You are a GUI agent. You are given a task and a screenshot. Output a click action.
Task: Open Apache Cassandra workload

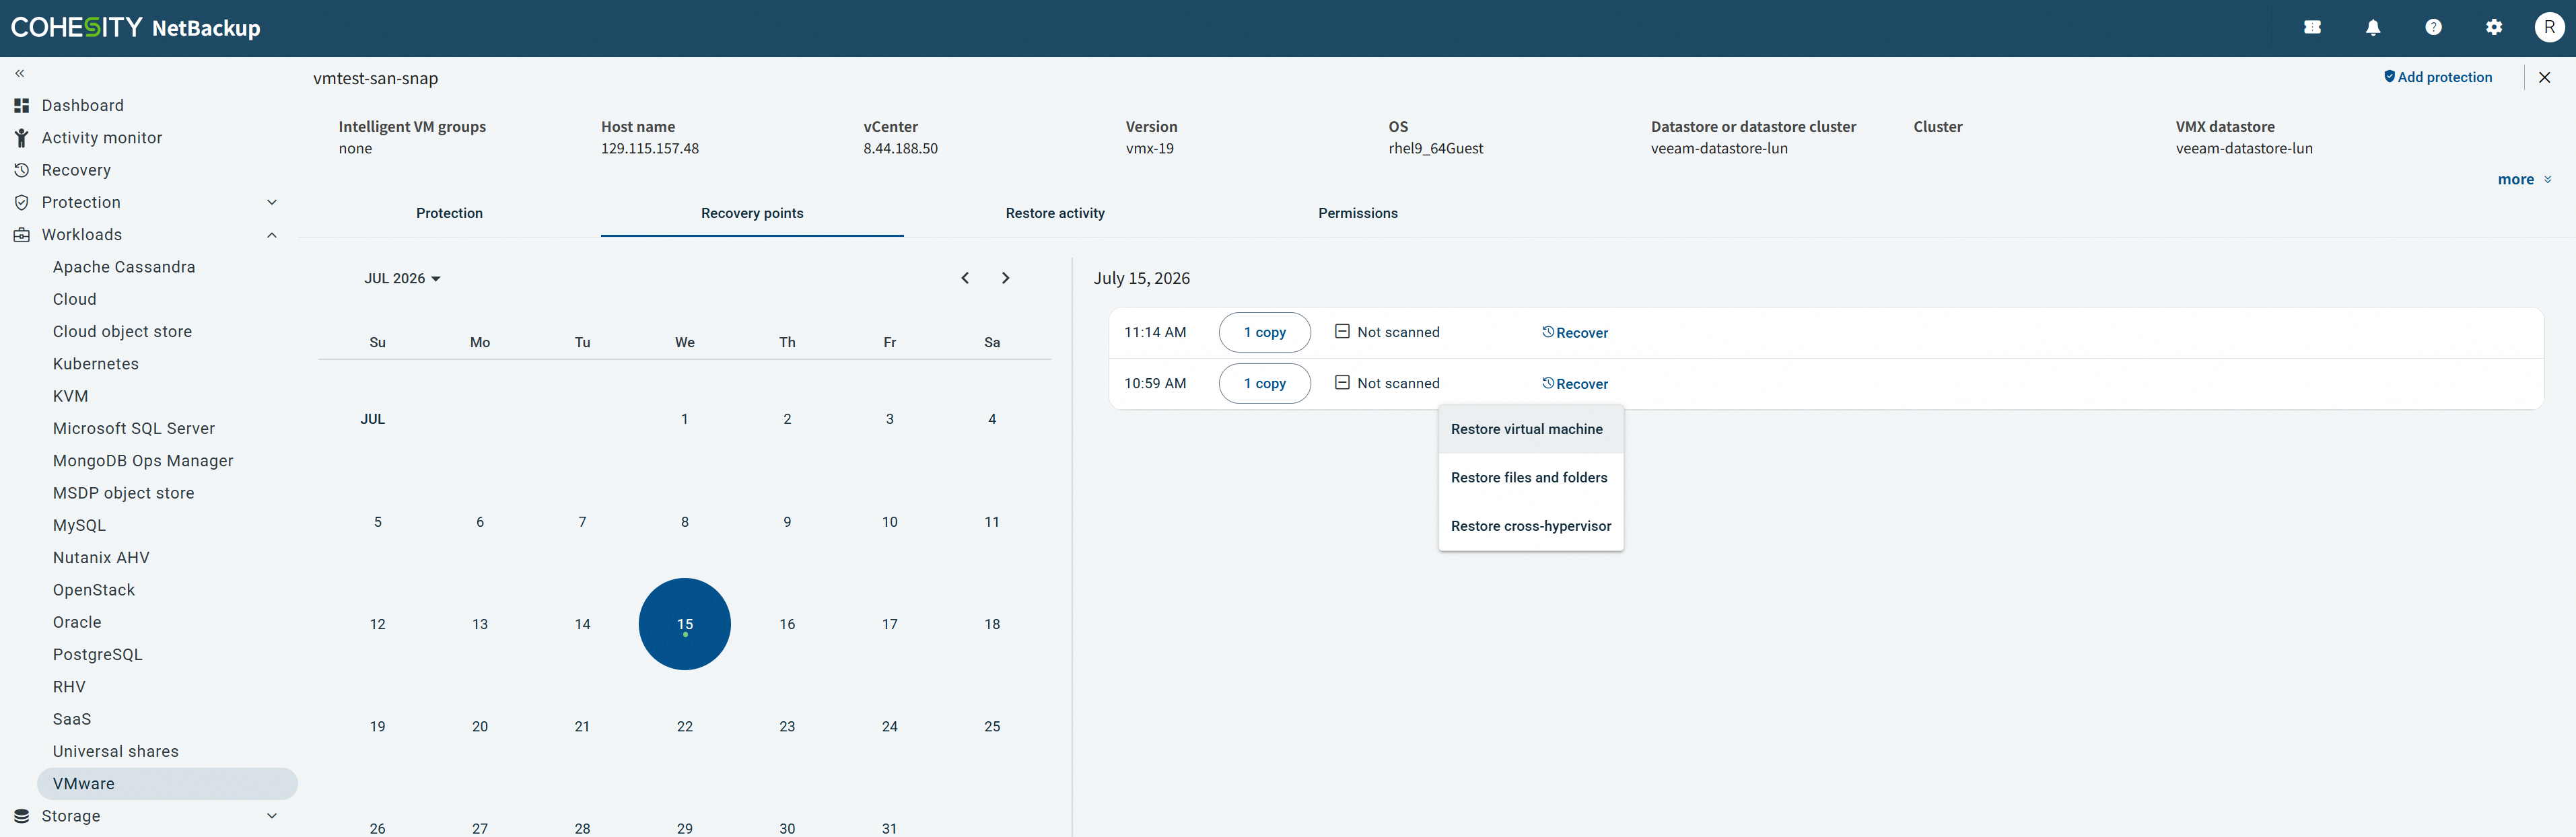pos(124,267)
